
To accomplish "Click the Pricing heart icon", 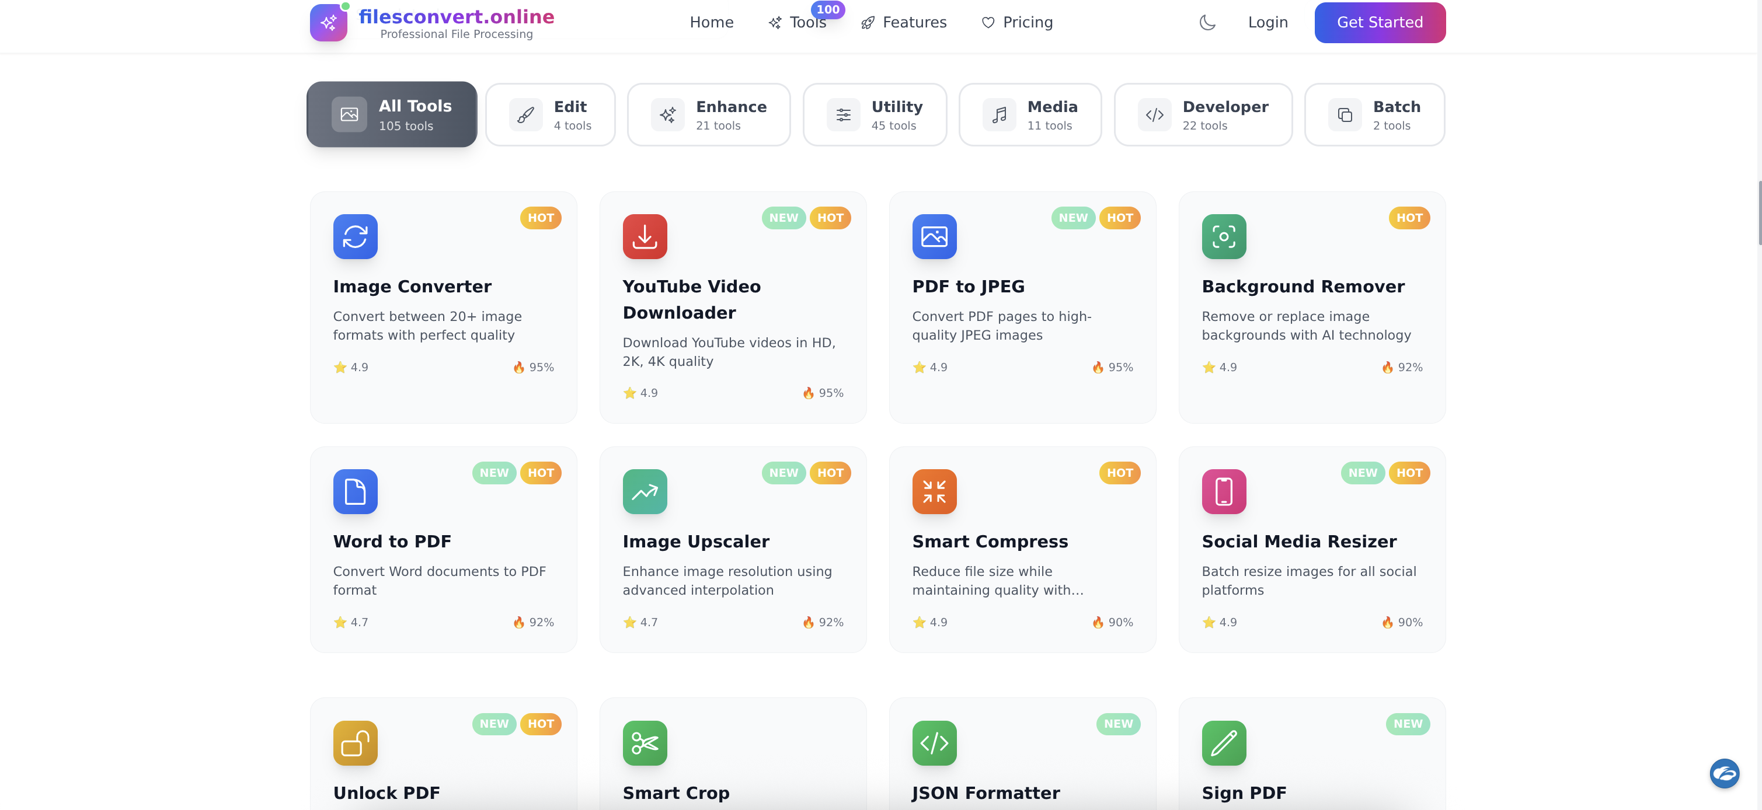I will pos(988,23).
